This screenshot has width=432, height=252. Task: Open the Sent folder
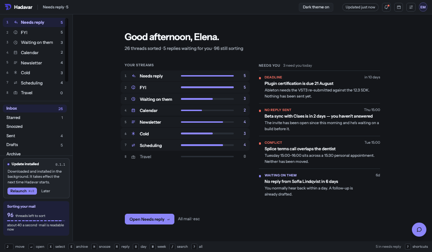coord(35,136)
